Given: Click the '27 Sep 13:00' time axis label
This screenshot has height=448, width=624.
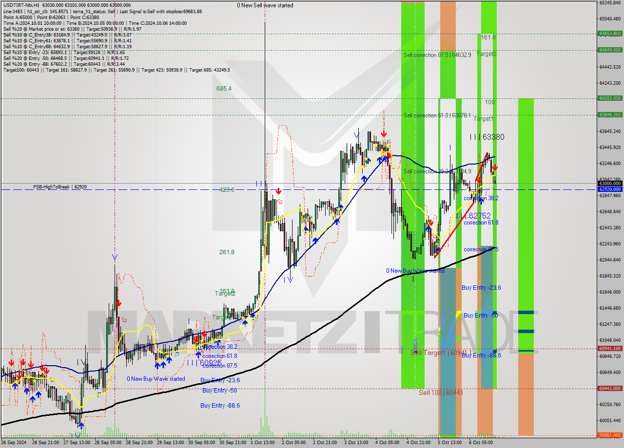Looking at the screenshot, I should (x=76, y=443).
